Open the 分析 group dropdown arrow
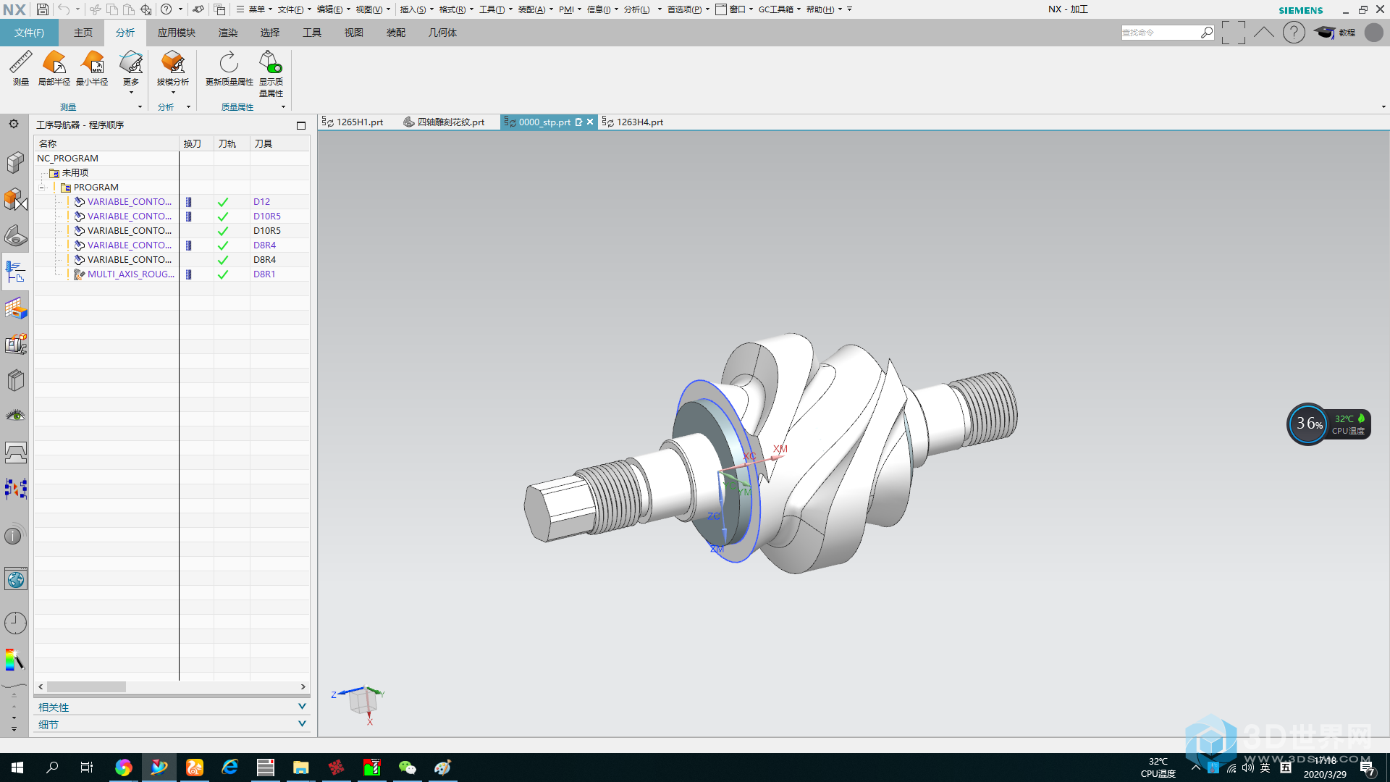Screen dimensions: 1390x782 click(188, 107)
